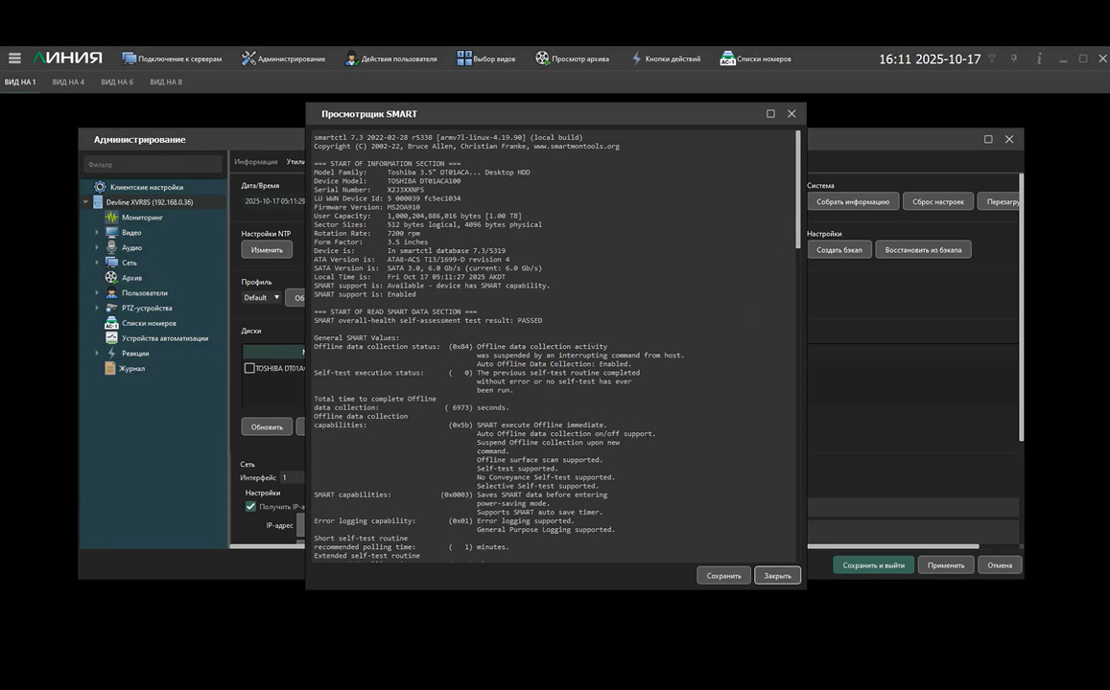Expand the Реакции tree node
The image size is (1110, 690).
[97, 354]
